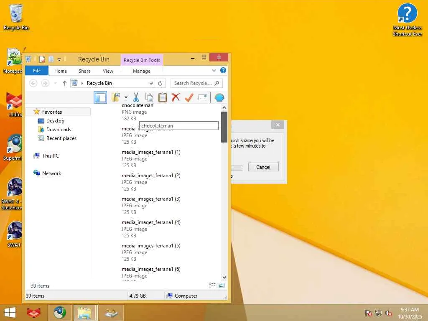The height and width of the screenshot is (321, 428).
Task: Select Downloads in navigation pane
Action: (59, 130)
